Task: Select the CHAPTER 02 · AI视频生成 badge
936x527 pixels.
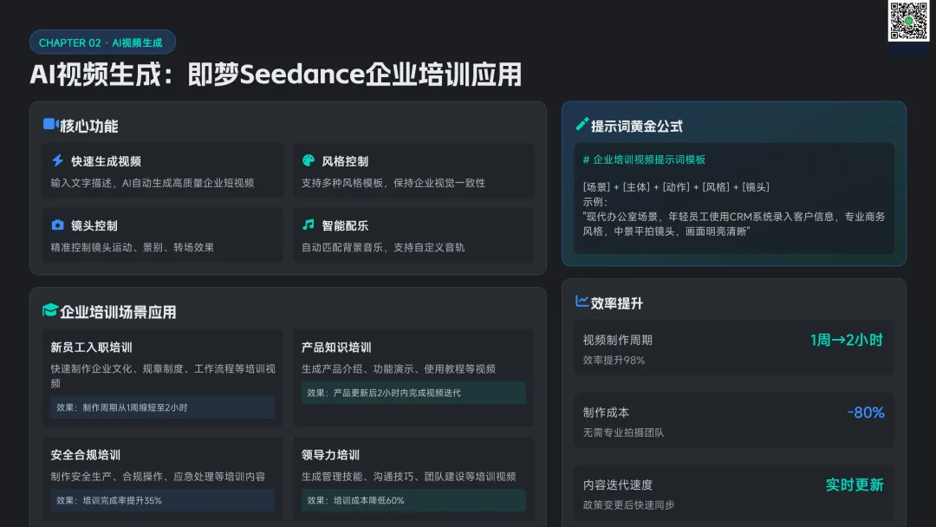Action: pyautogui.click(x=102, y=42)
